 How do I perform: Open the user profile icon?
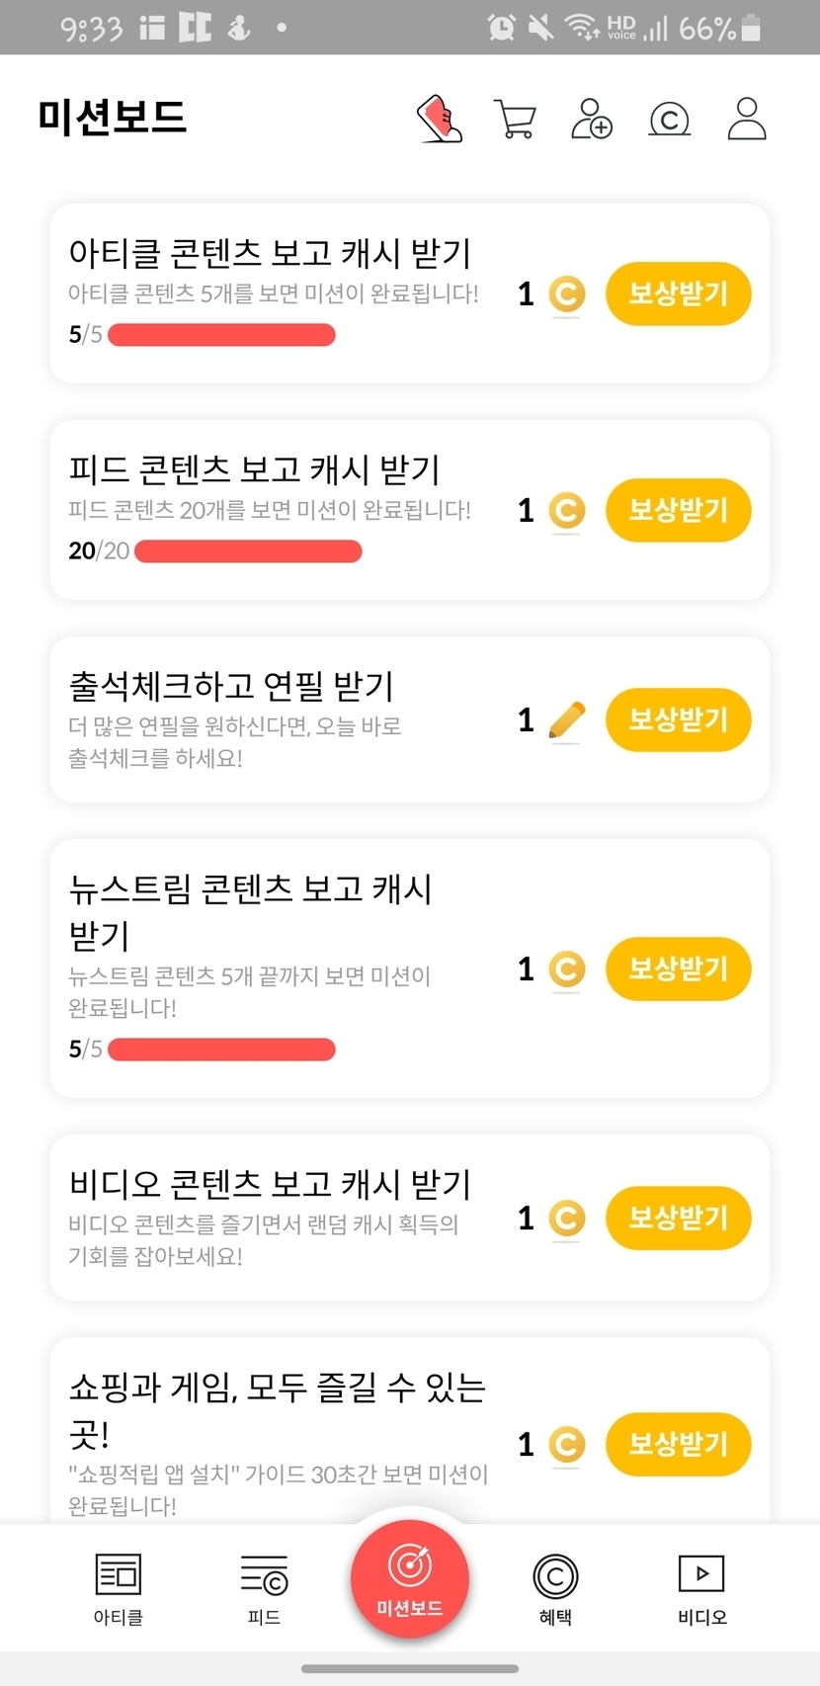click(746, 119)
